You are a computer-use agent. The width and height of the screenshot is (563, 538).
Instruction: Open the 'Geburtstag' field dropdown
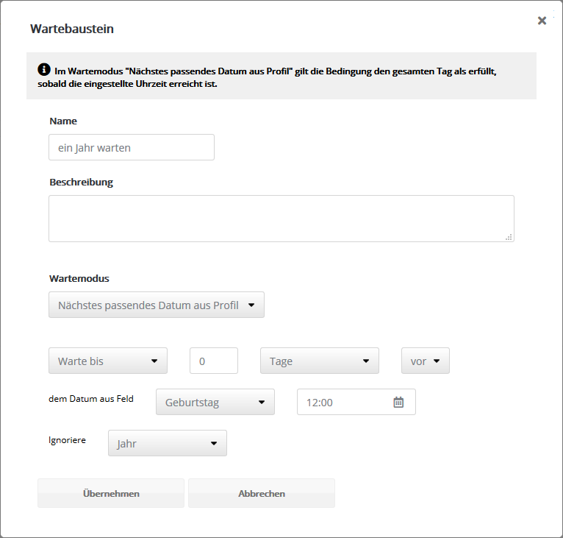[x=215, y=403]
